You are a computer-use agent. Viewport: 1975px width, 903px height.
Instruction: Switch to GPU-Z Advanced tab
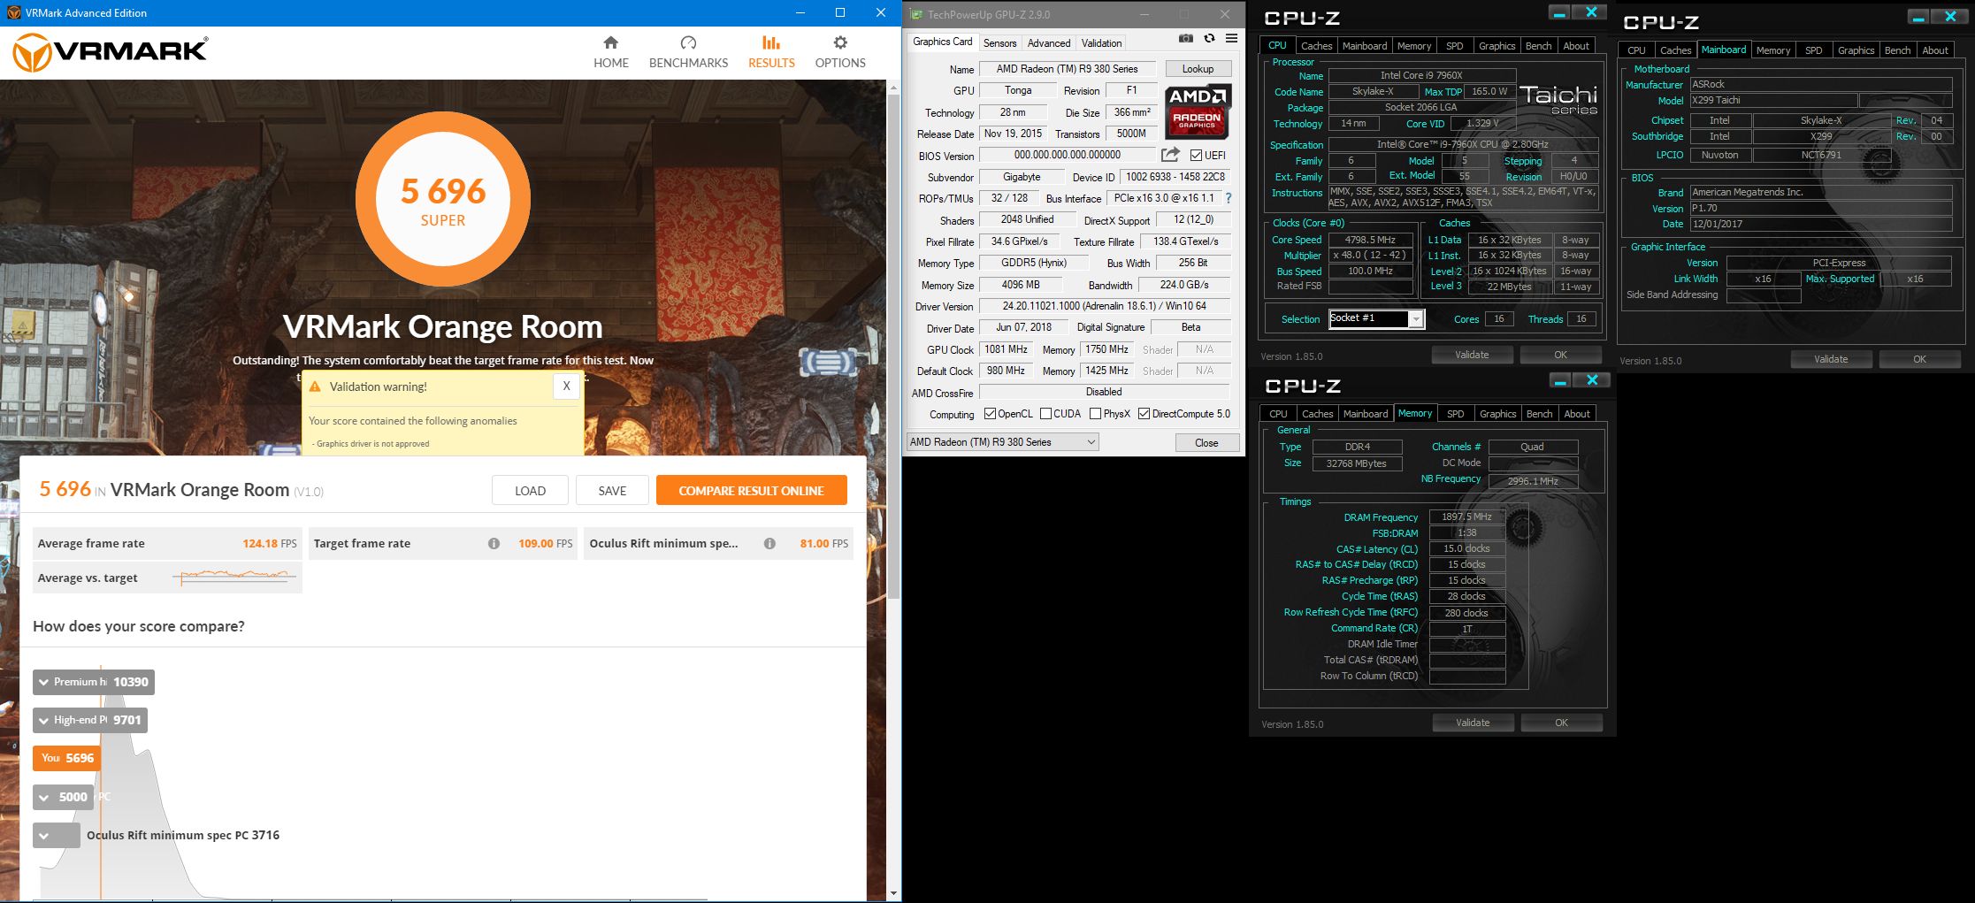point(1049,42)
